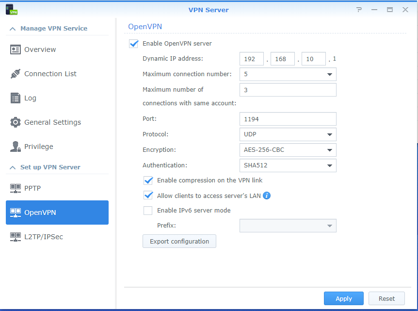Uncheck compression on the VPN link
Viewport: 418px width, 311px height.
pos(148,180)
